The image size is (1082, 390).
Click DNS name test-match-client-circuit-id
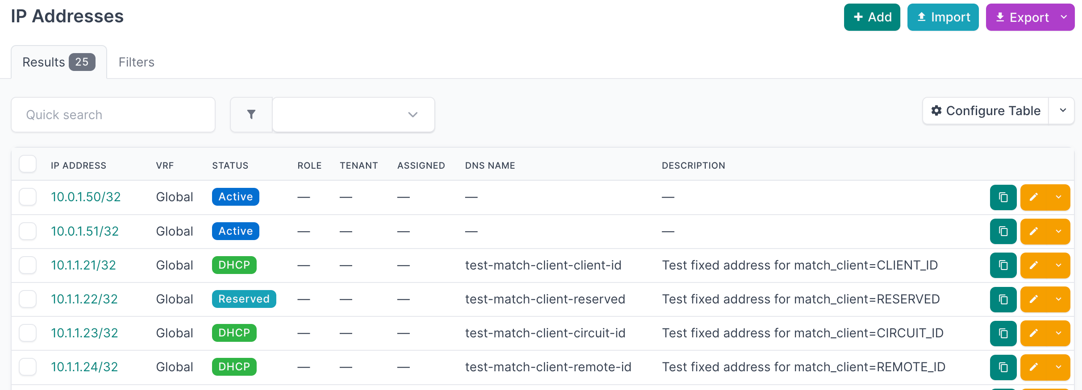545,333
